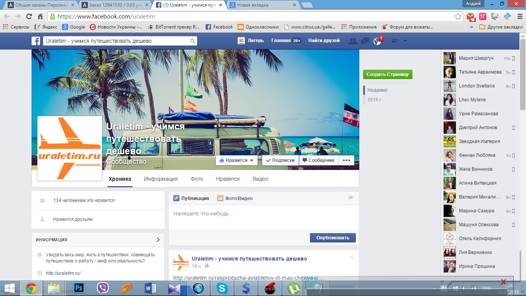Image resolution: width=526 pixels, height=296 pixels.
Task: Click the Найти друзей link
Action: coord(324,40)
